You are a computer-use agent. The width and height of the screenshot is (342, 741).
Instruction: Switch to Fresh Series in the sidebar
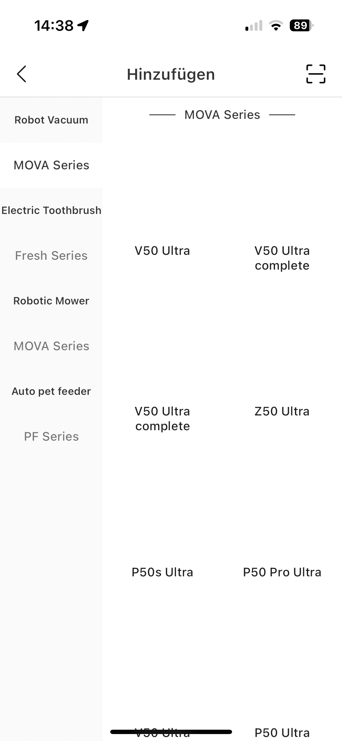(51, 256)
